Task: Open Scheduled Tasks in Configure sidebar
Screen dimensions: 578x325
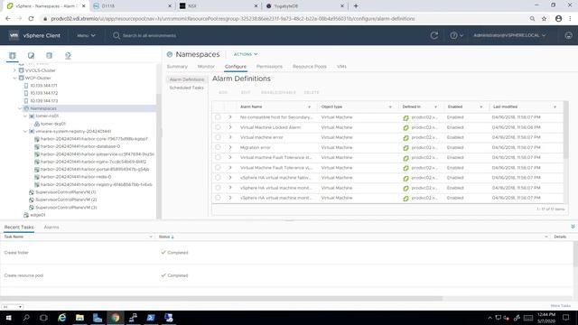Action: point(187,88)
